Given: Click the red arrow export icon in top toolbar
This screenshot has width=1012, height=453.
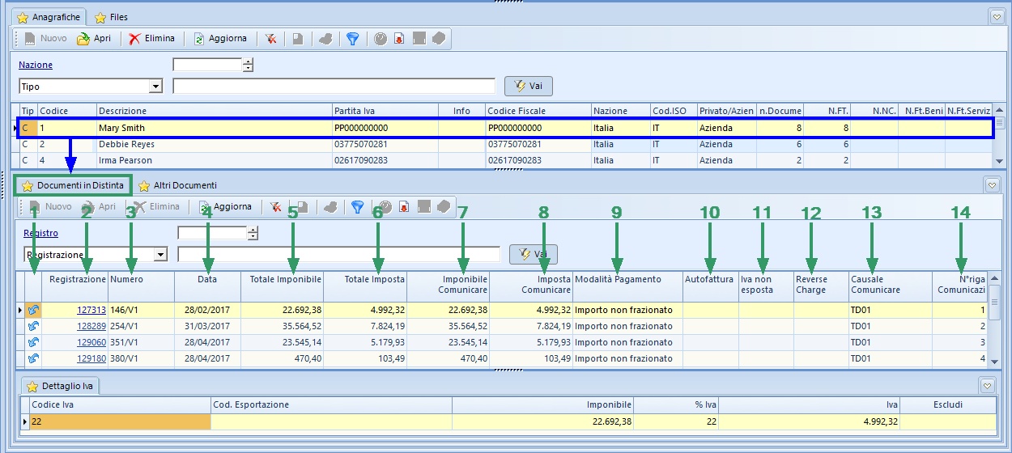Looking at the screenshot, I should coord(399,38).
